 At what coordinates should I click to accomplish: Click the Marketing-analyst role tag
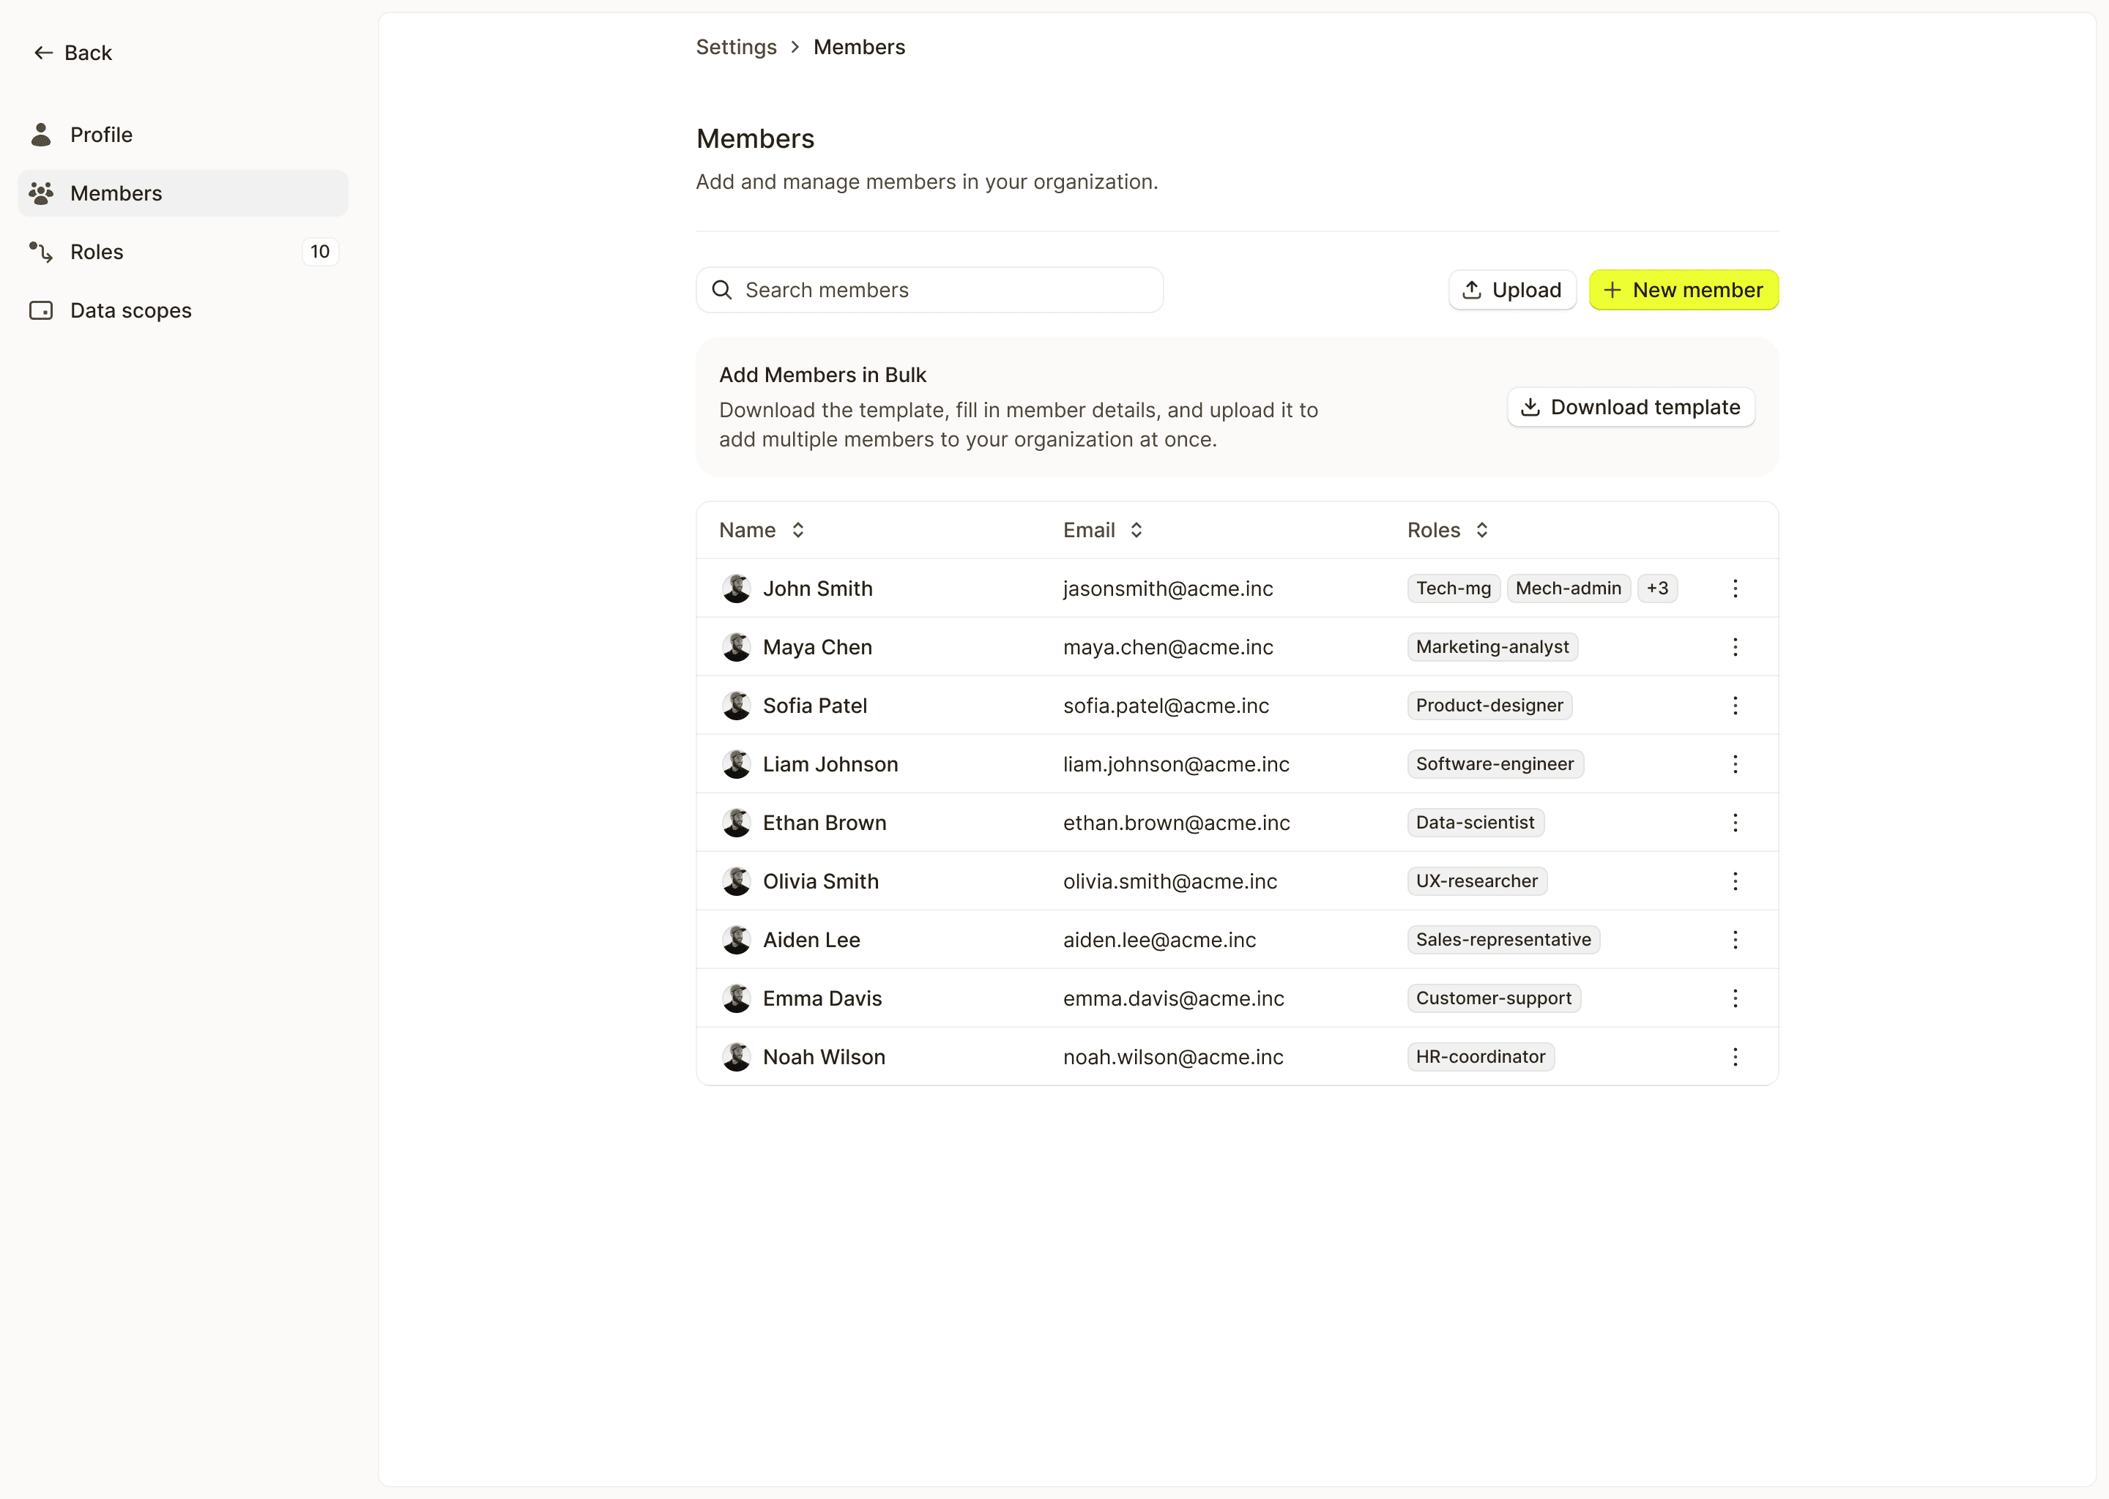[1492, 647]
